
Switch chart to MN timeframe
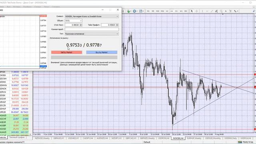[186, 11]
